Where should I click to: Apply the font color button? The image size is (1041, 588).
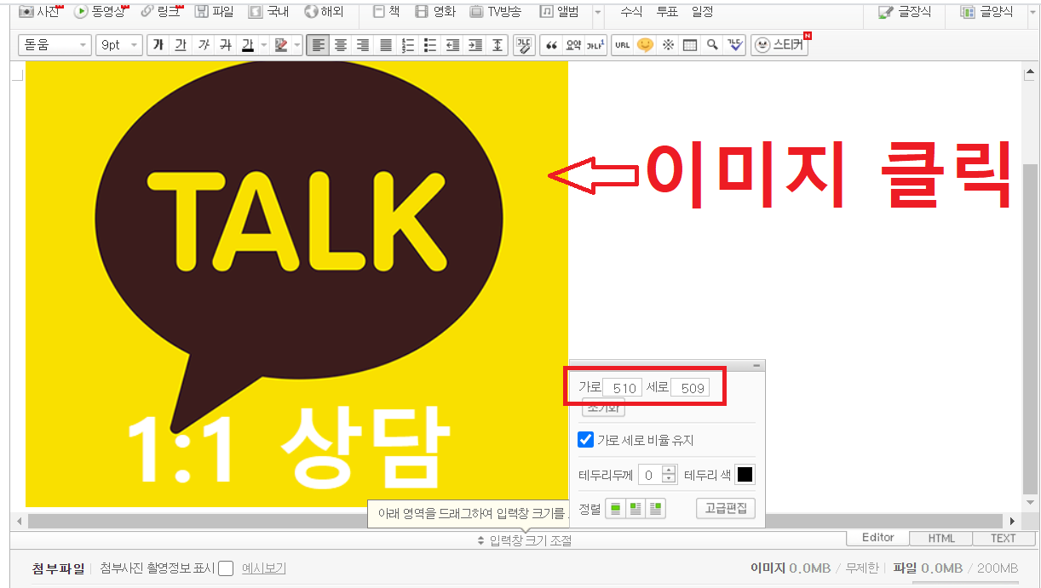pos(247,45)
